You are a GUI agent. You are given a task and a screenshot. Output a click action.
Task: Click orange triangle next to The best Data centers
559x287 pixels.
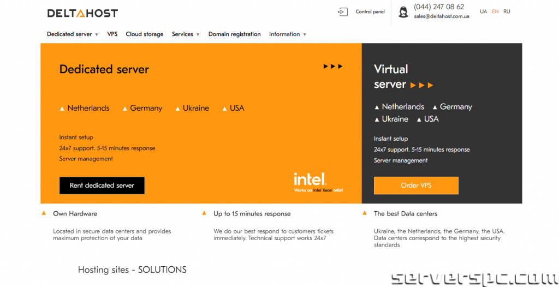[365, 213]
